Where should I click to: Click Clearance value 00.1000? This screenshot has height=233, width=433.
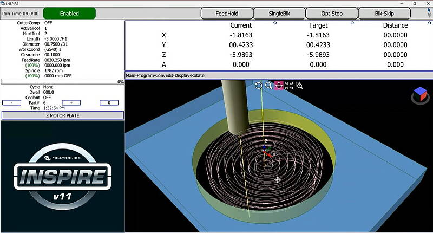pos(52,55)
